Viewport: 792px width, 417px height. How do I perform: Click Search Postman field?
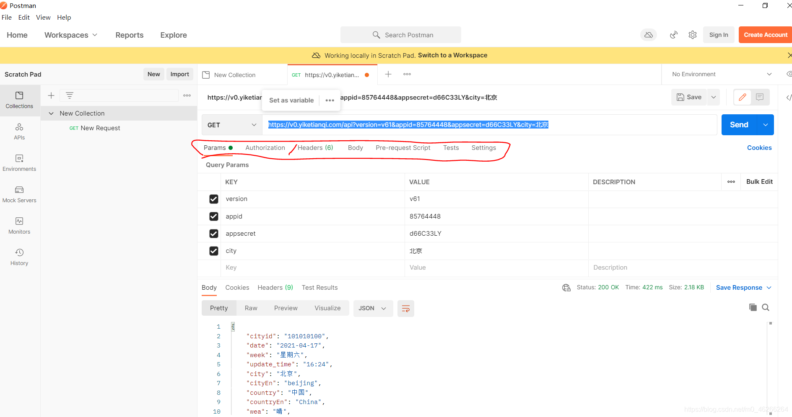click(401, 35)
